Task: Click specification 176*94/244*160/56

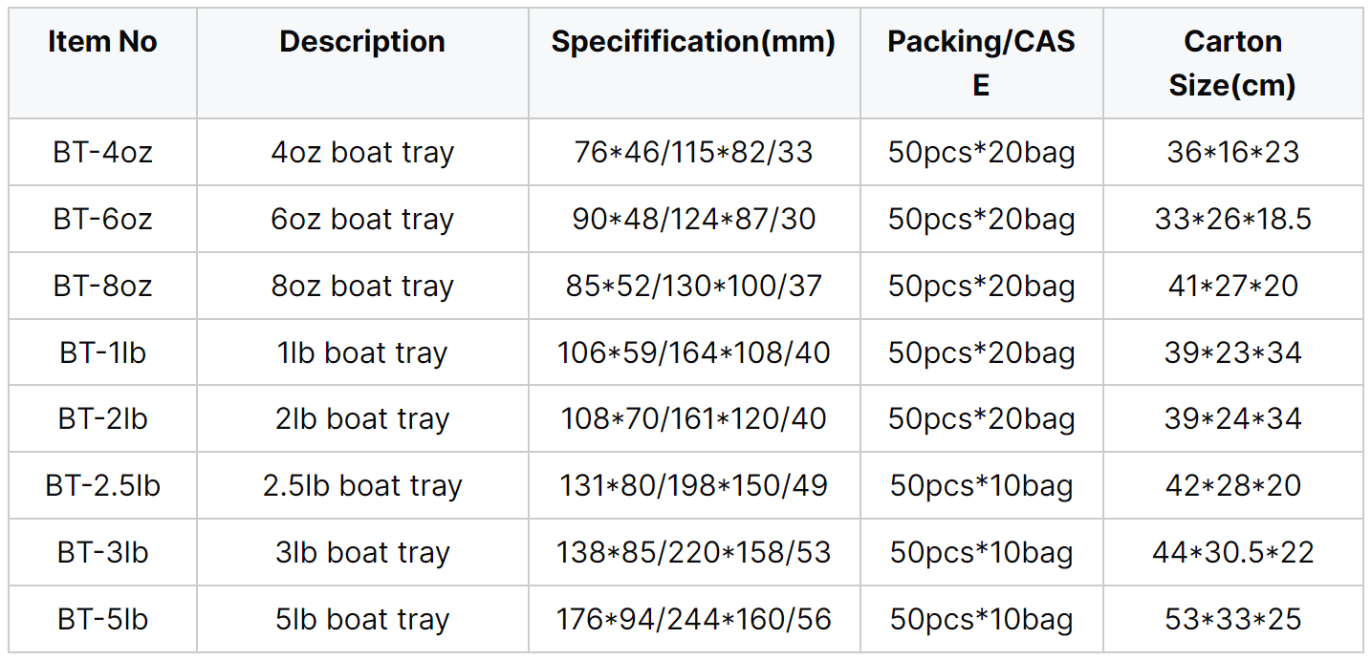Action: coord(693,620)
